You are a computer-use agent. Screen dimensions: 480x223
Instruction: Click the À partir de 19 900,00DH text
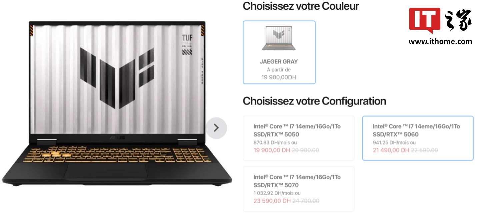(279, 74)
